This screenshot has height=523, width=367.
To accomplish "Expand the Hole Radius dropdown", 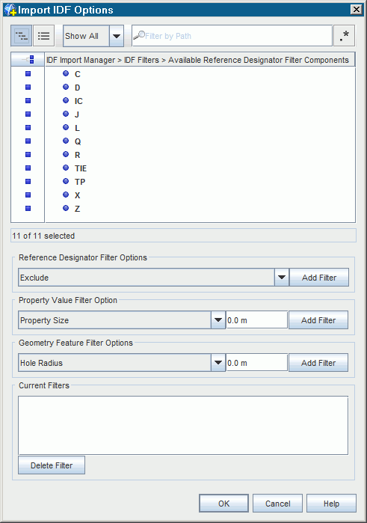I will 218,363.
